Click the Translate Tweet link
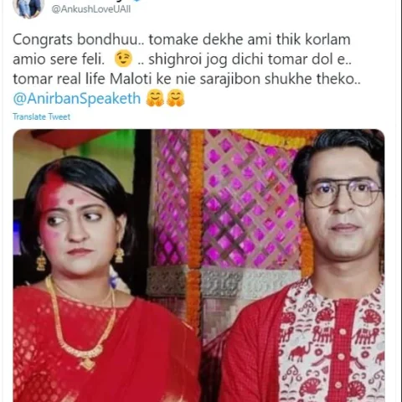The image size is (402, 402). click(41, 116)
